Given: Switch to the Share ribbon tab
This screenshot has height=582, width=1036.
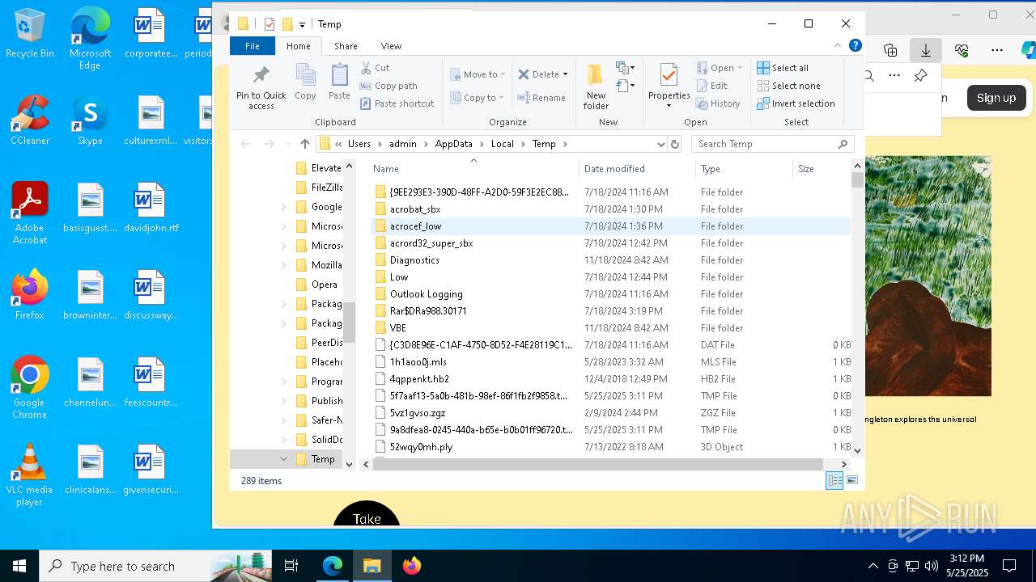Looking at the screenshot, I should click(346, 46).
